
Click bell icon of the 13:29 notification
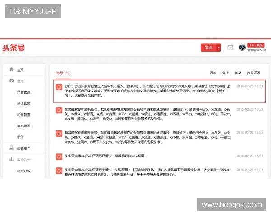coord(59,110)
